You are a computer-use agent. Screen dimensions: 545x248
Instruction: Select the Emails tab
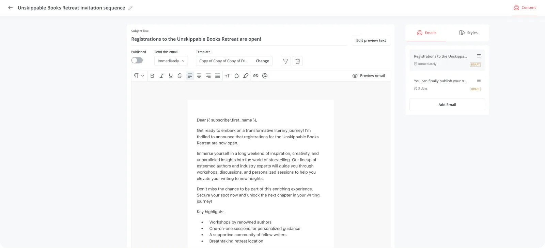click(x=426, y=33)
